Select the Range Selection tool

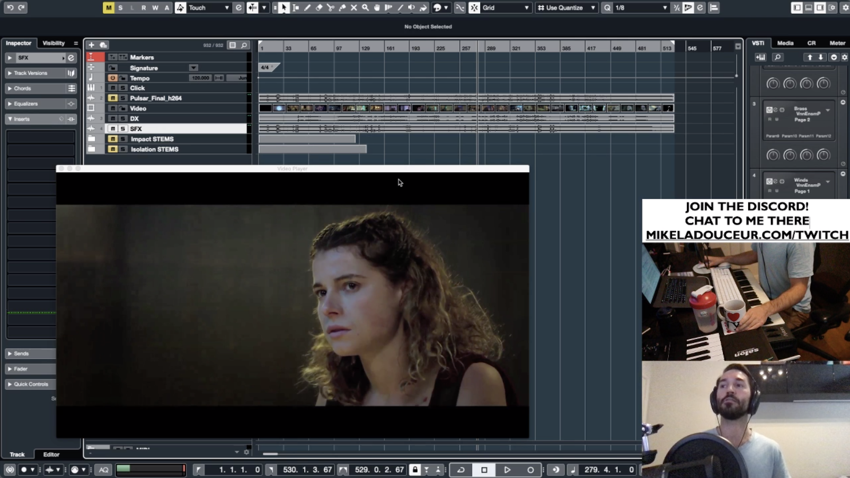coord(296,7)
